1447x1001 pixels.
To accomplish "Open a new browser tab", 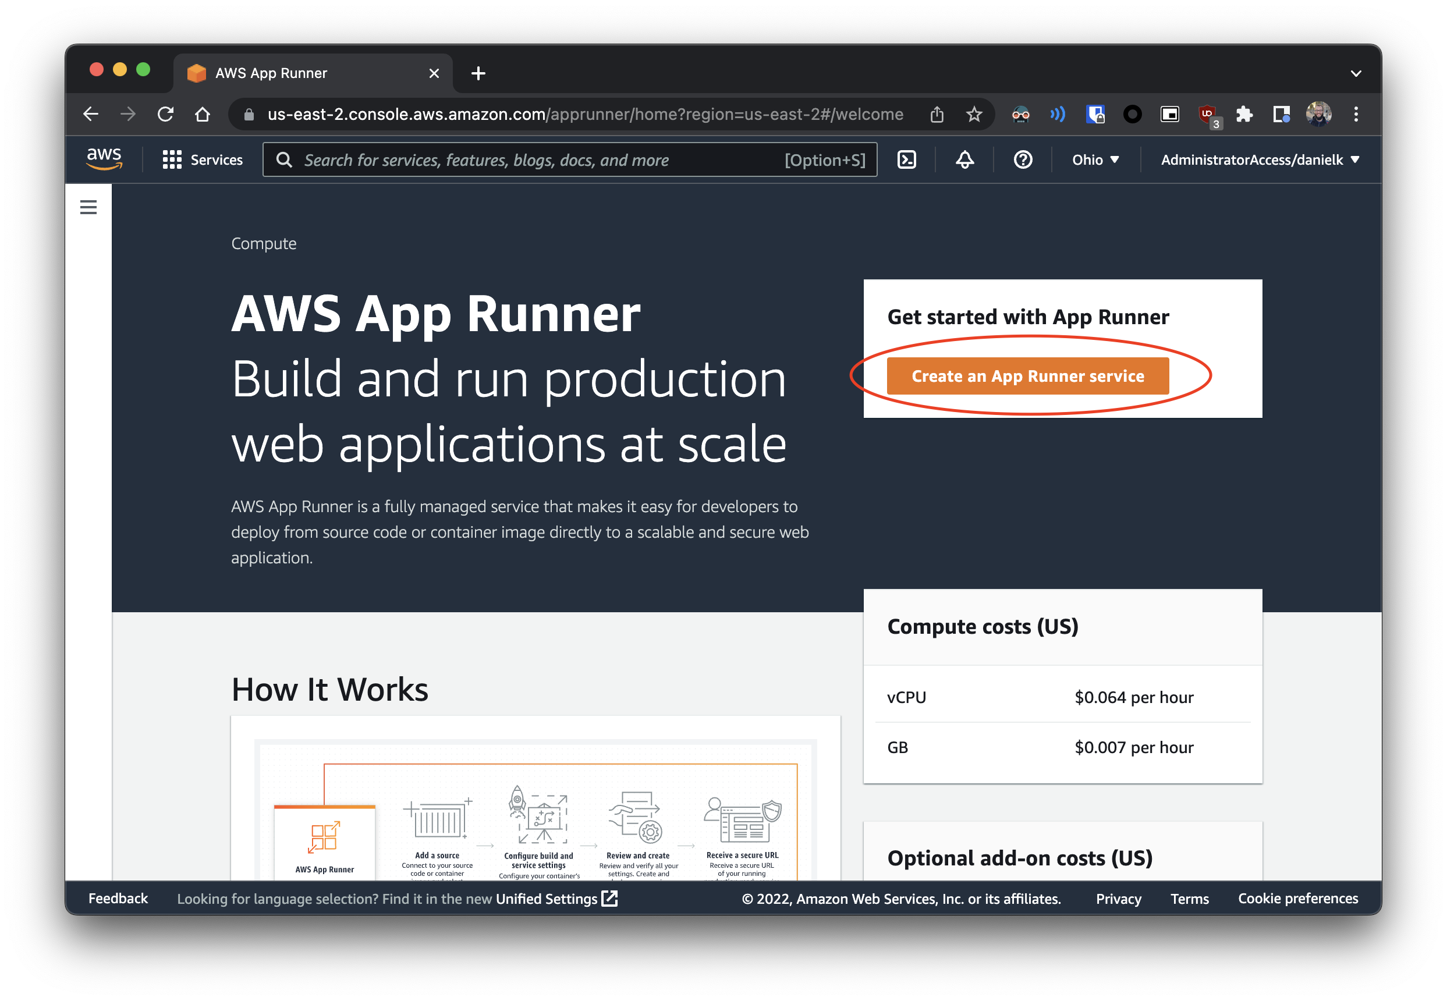I will pos(478,73).
